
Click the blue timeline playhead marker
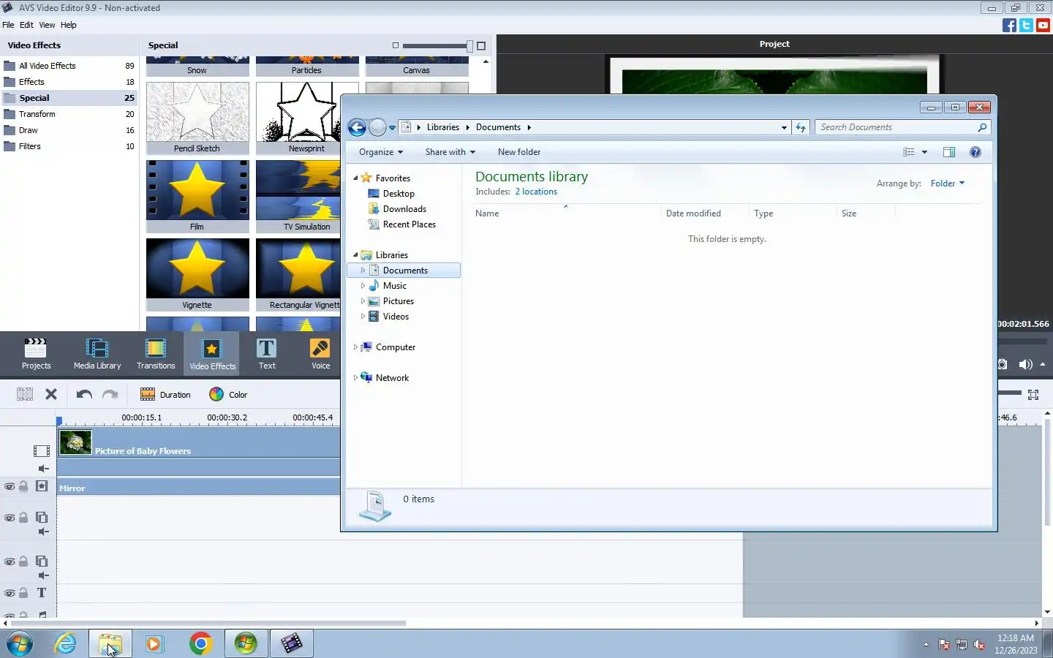coord(59,420)
